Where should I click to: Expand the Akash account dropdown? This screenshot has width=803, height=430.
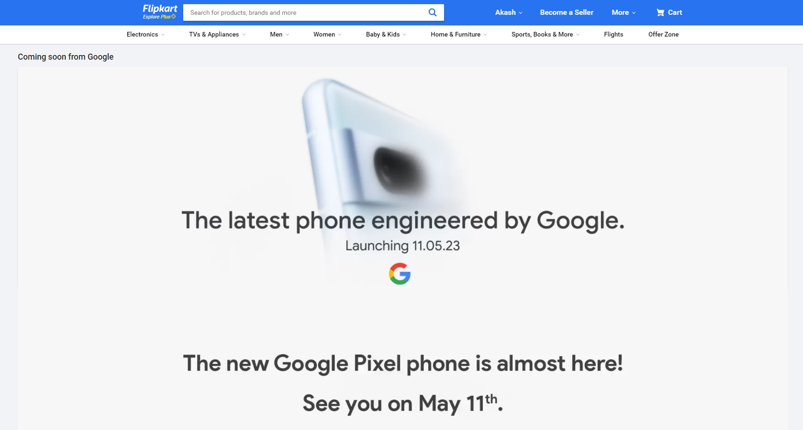point(509,12)
